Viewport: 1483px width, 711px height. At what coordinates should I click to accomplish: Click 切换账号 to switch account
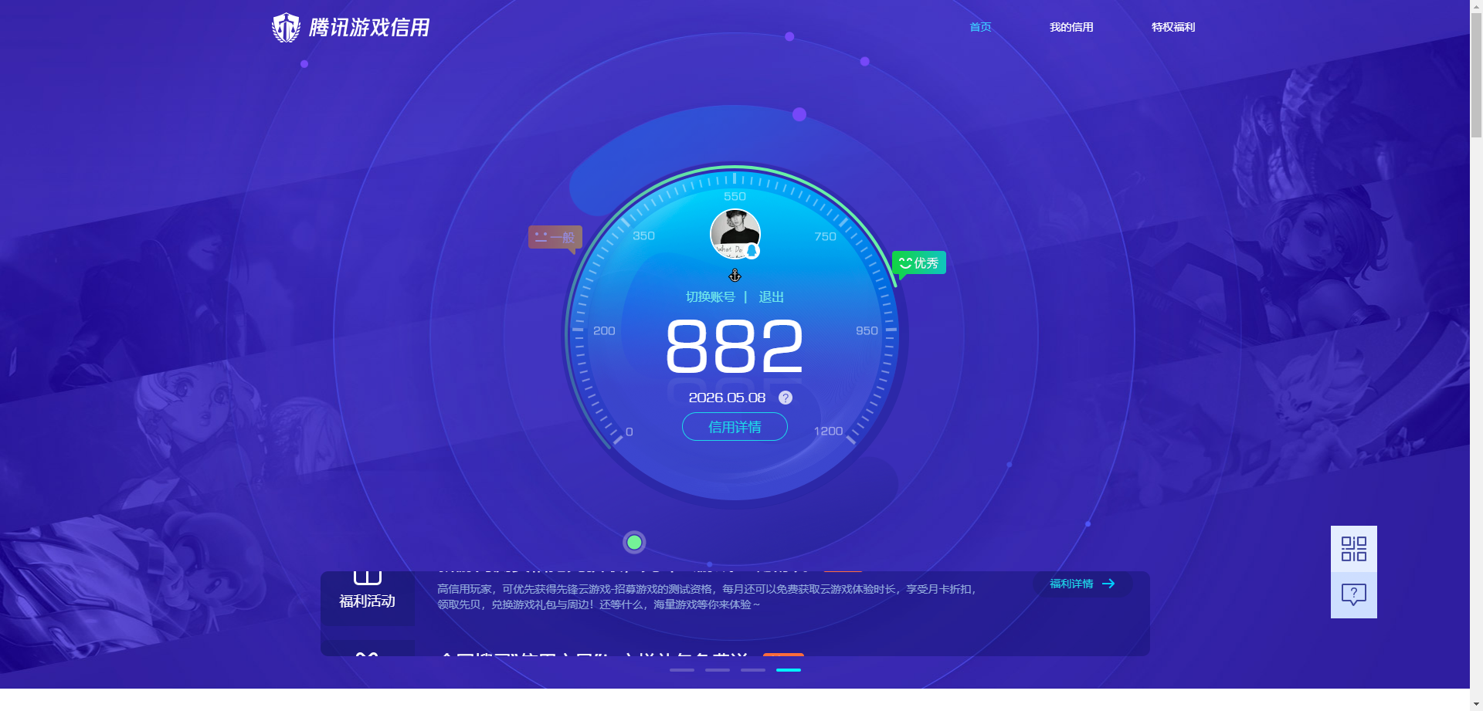click(711, 297)
